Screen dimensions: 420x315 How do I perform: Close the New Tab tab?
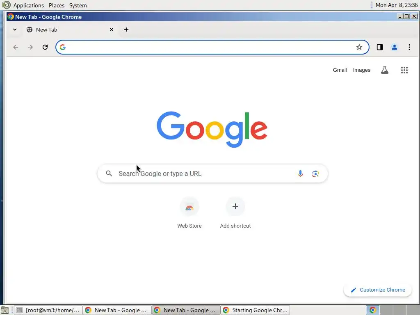pyautogui.click(x=112, y=30)
